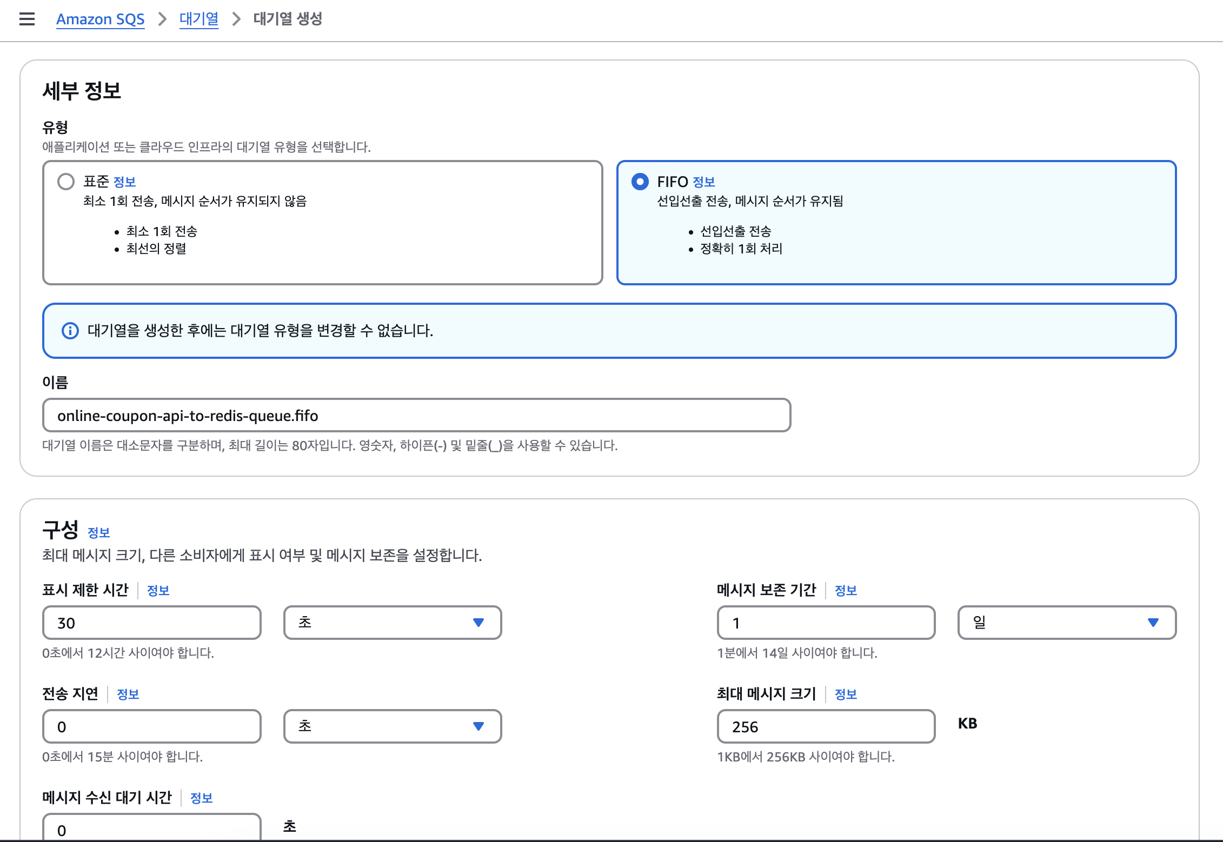Expand the 전송 지연 unit dropdown

392,726
